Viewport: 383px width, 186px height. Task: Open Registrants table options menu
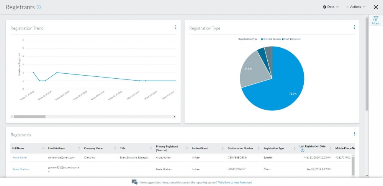(x=354, y=134)
